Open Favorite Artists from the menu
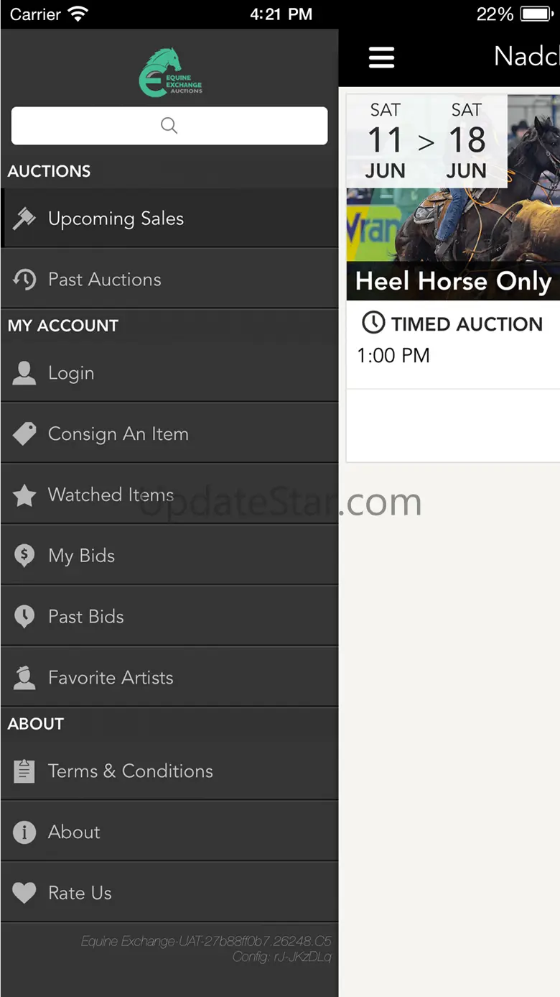Viewport: 560px width, 997px height. [x=111, y=678]
